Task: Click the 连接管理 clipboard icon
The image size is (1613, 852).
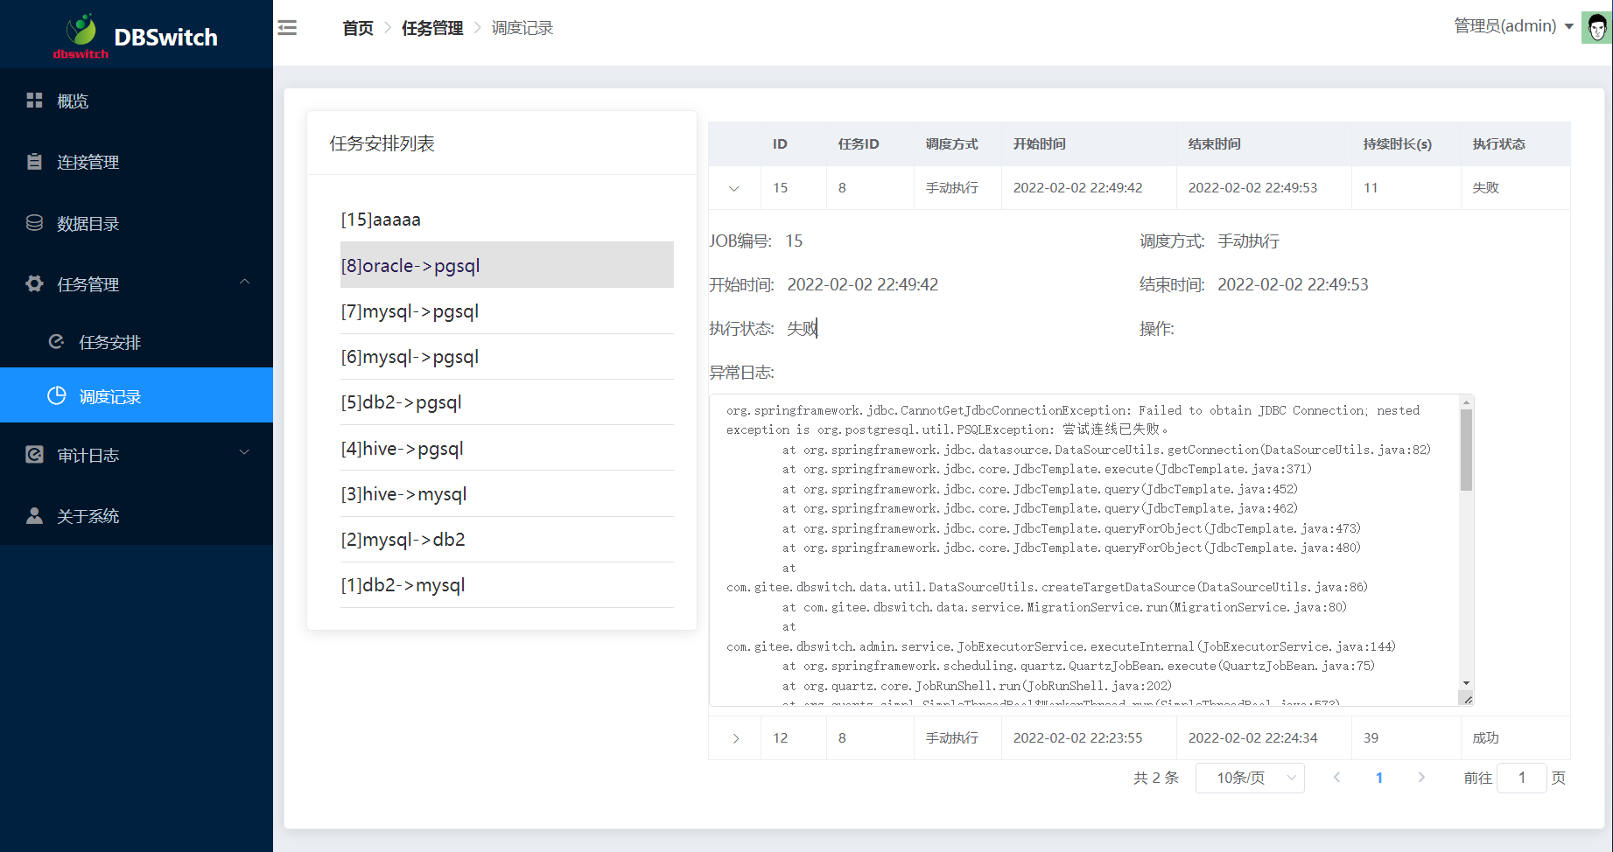Action: click(x=34, y=162)
